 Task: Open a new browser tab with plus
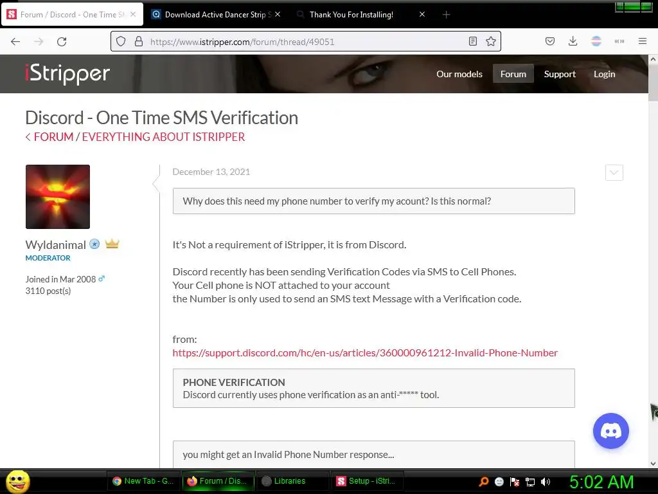446,15
